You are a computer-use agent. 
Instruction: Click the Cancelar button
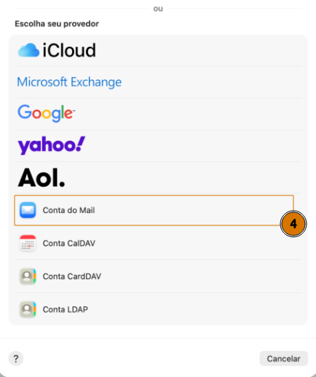pyautogui.click(x=284, y=359)
